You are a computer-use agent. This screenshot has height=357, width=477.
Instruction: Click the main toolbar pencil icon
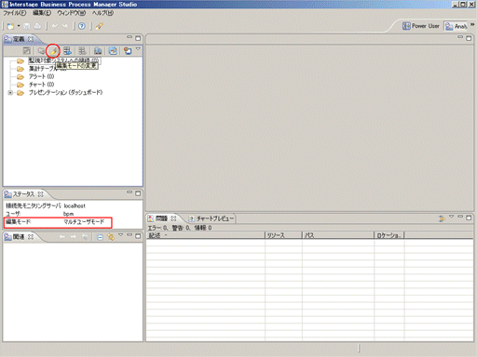pos(100,26)
